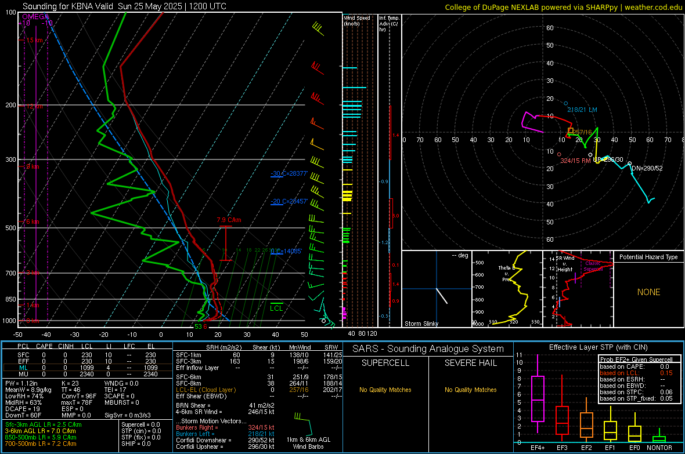Click the Effective Layer STP (with CIN) title
The height and width of the screenshot is (454, 685).
click(x=599, y=347)
